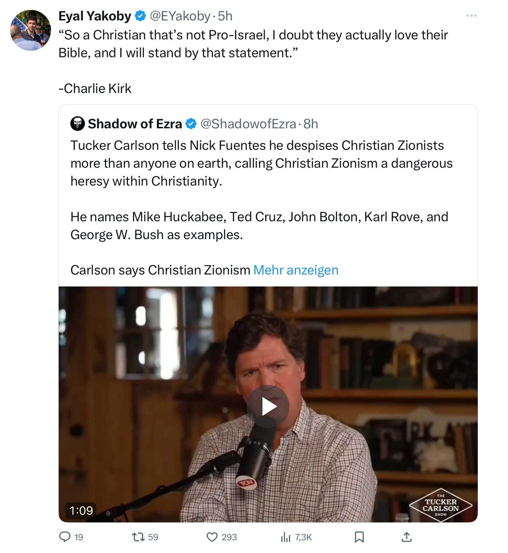Open the @ShadowofEzra handle link
Image resolution: width=508 pixels, height=553 pixels.
click(x=248, y=124)
